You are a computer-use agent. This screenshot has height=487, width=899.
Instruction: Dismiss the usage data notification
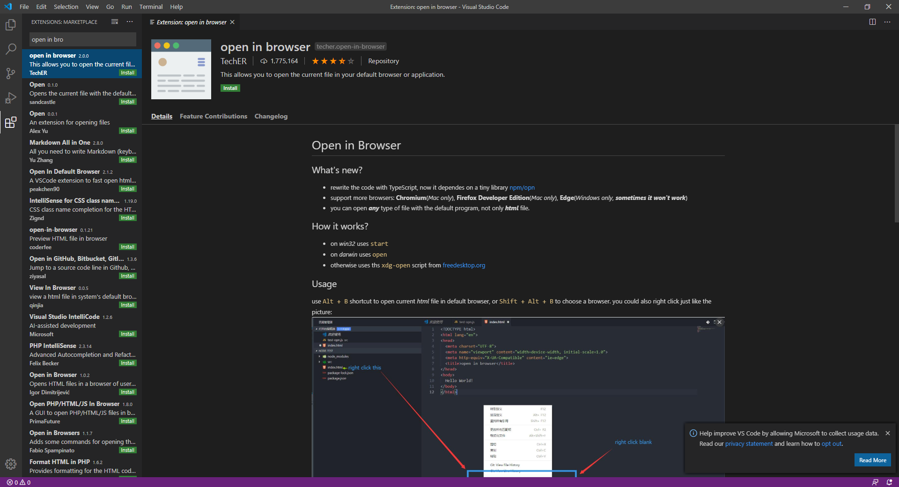888,433
